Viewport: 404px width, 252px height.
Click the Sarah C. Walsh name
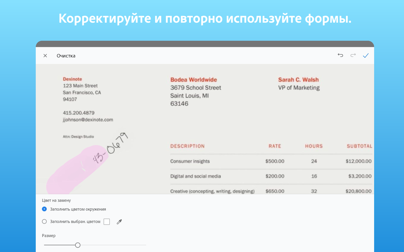(x=298, y=80)
